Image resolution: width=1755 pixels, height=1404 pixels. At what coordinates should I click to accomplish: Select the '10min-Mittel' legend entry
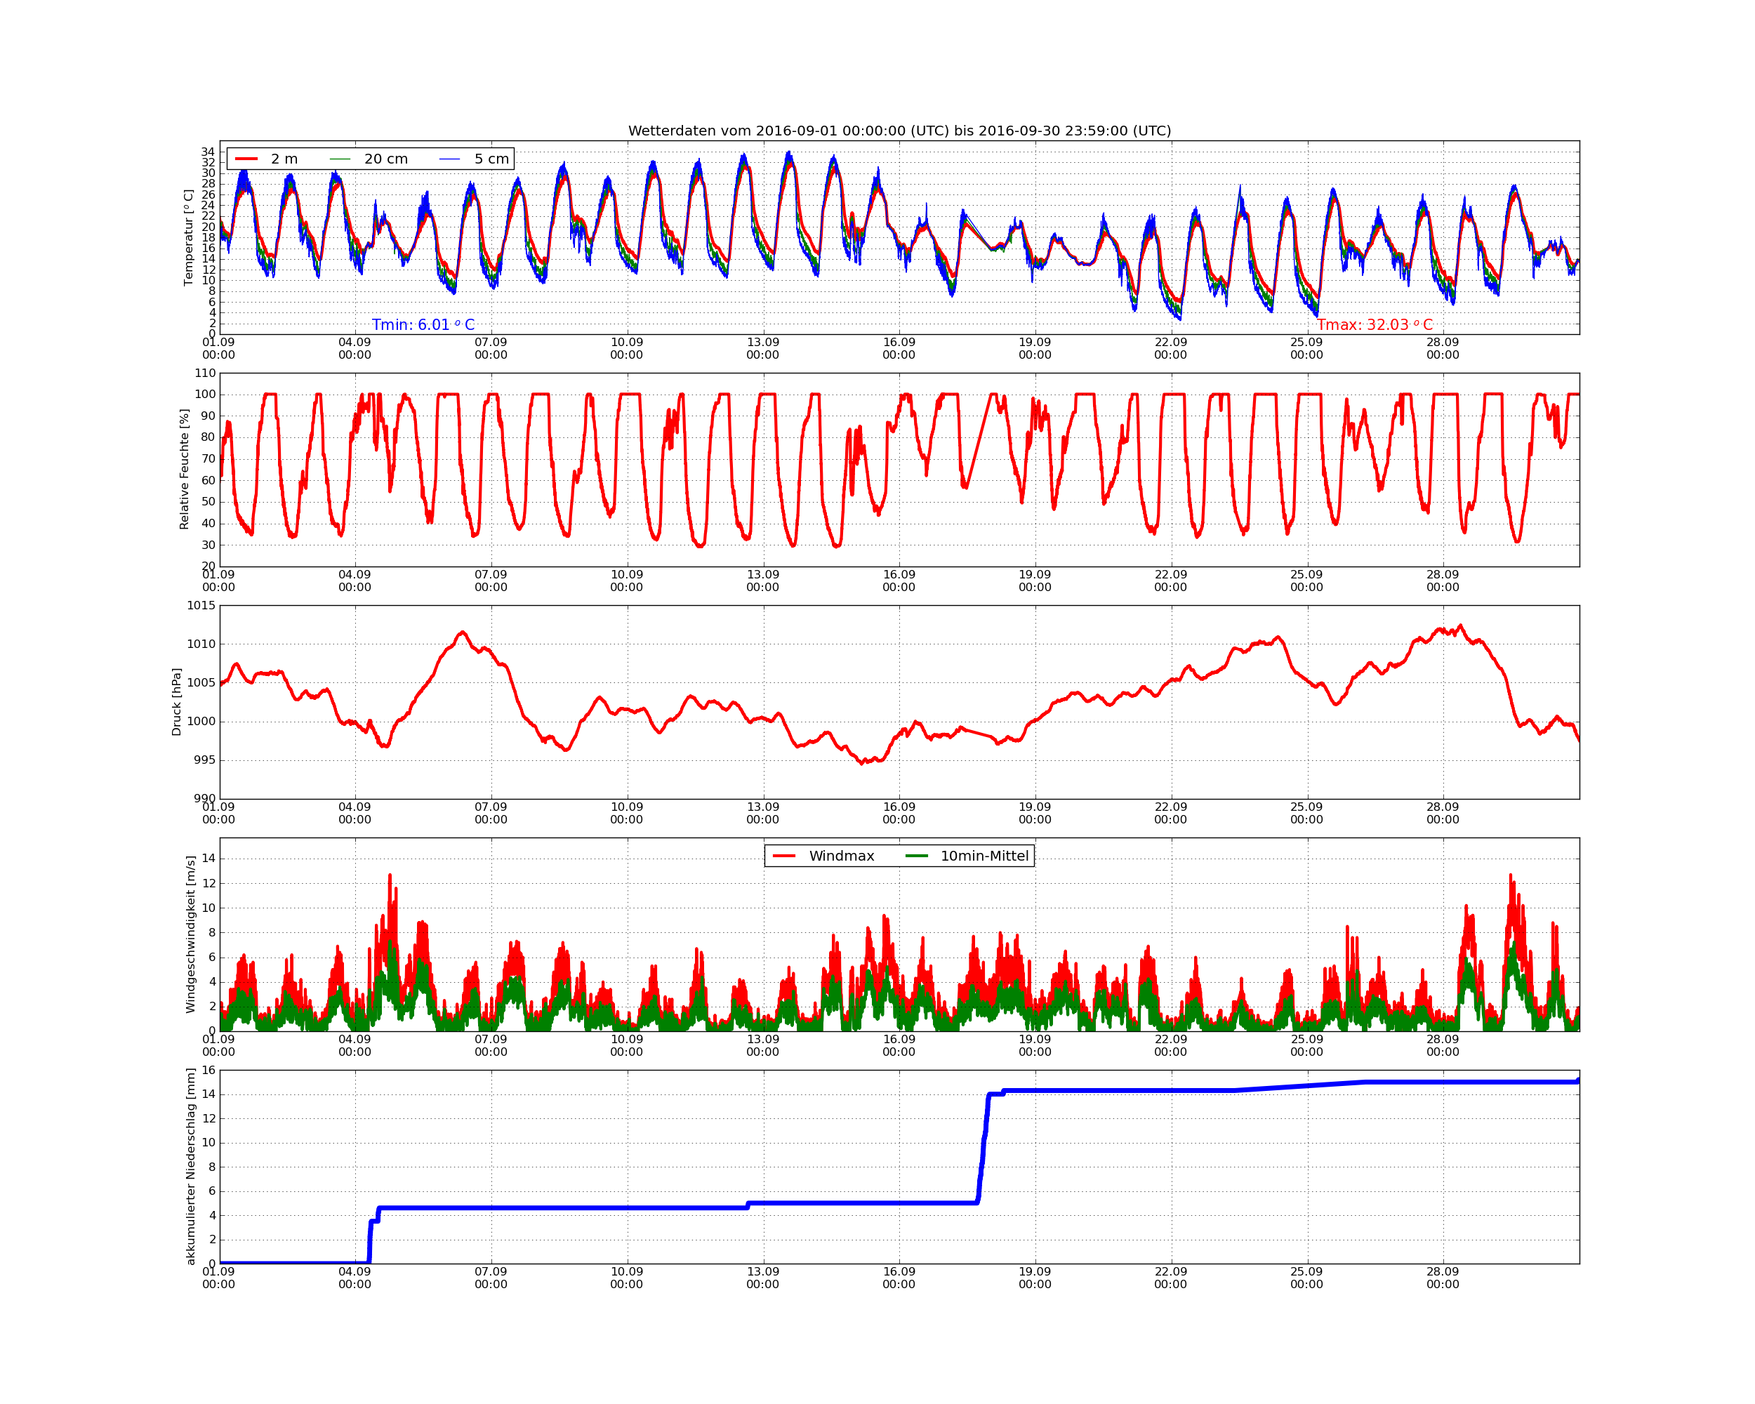pos(985,856)
